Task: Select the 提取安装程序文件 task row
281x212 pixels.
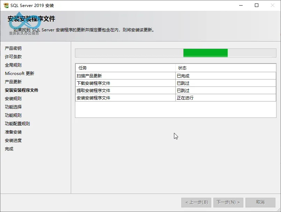Action: click(x=176, y=91)
